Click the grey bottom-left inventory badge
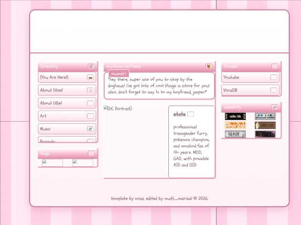The width and height of the screenshot is (301, 225). [x=235, y=134]
